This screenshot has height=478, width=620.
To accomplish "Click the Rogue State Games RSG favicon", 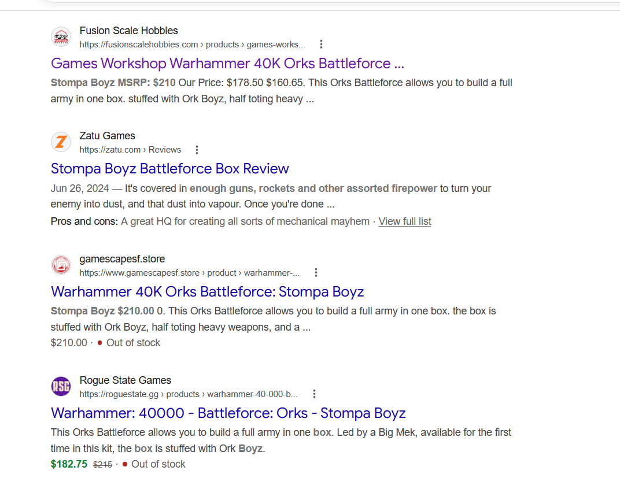I will (x=61, y=386).
